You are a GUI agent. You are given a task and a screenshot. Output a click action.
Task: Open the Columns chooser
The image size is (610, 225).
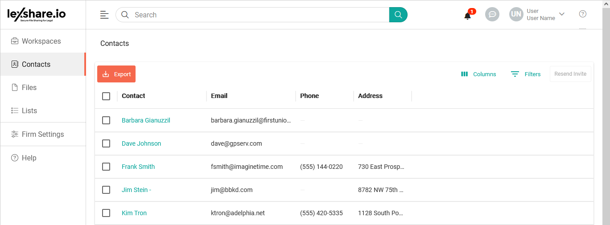[478, 74]
